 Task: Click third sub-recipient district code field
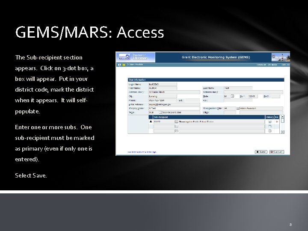tap(164, 131)
